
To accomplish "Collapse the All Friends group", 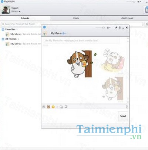I will [x=3, y=39].
